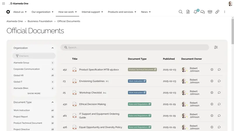234x131 pixels.
Task: Open notifications bell icon
Action: 195,12
